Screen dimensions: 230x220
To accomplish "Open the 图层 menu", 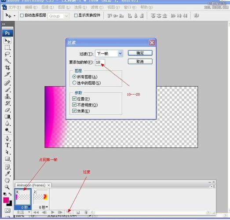I will [64, 7].
